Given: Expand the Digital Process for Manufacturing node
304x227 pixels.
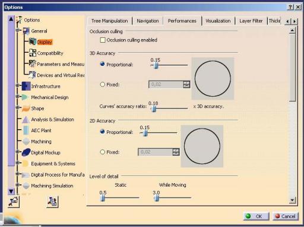Looking at the screenshot, I should [x=17, y=174].
